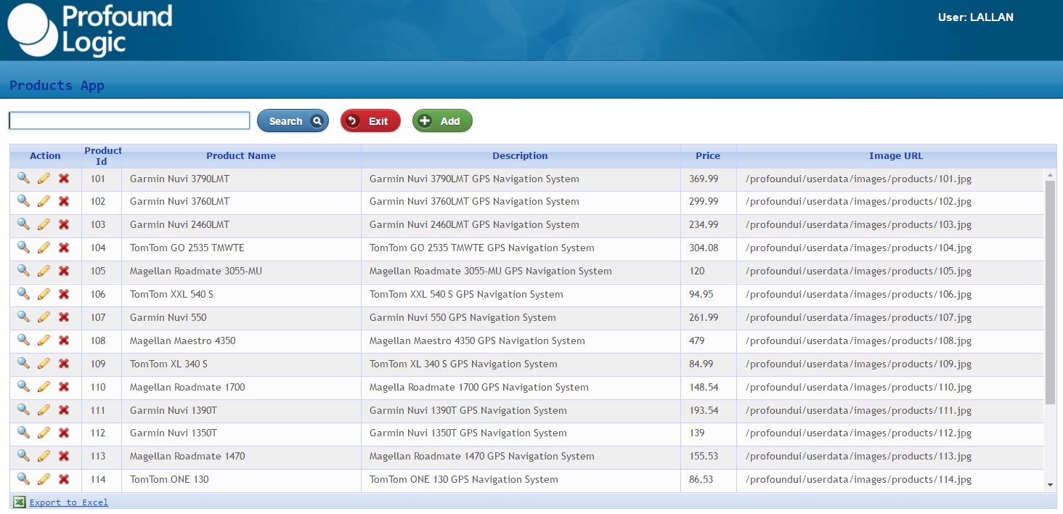Edit Garmin Nuvi 1350T product
The height and width of the screenshot is (514, 1063).
(44, 433)
